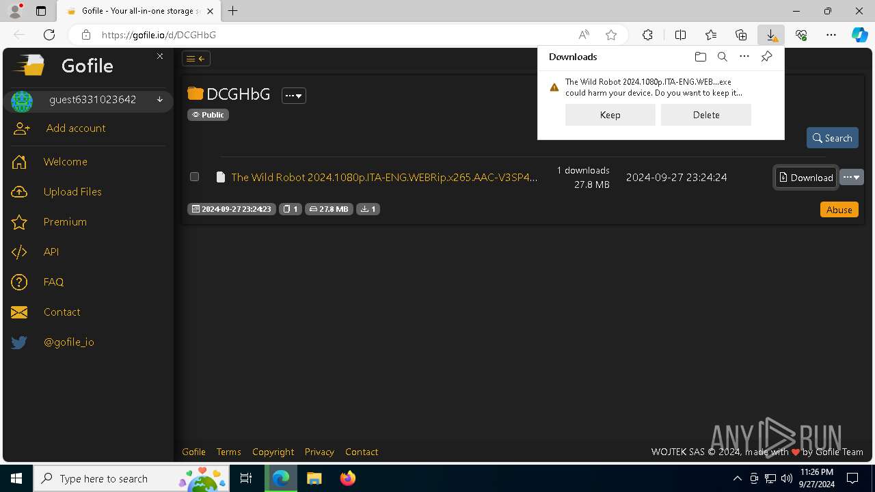Open Edge Settings and more menu
This screenshot has width=875, height=492.
point(831,35)
